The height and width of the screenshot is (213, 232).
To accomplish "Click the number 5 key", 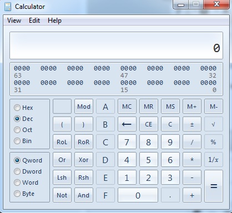I will pos(149,160).
